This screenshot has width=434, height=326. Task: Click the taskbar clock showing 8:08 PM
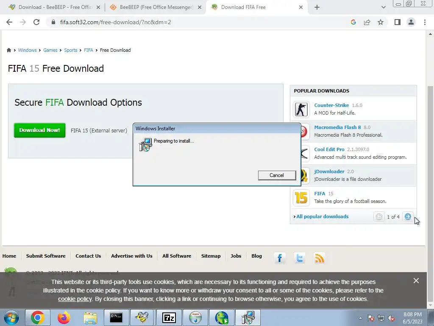(412, 318)
